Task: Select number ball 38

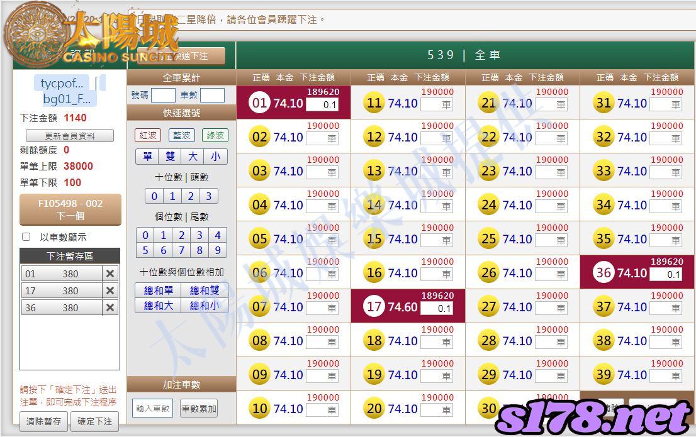Action: (603, 341)
